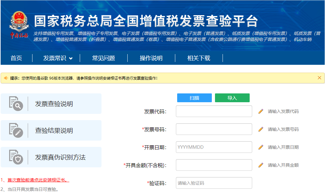Click the pencil icon beside 请输入发票号码
This screenshot has width=325, height=195.
[x=261, y=129]
